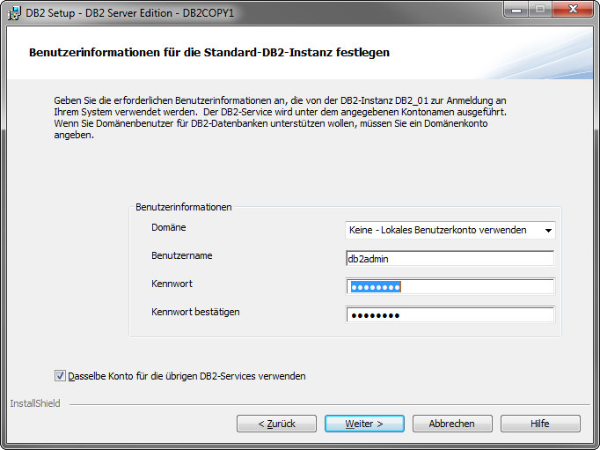Click the 'Benutzerinformationen' group title
The image size is (600, 450).
point(184,207)
